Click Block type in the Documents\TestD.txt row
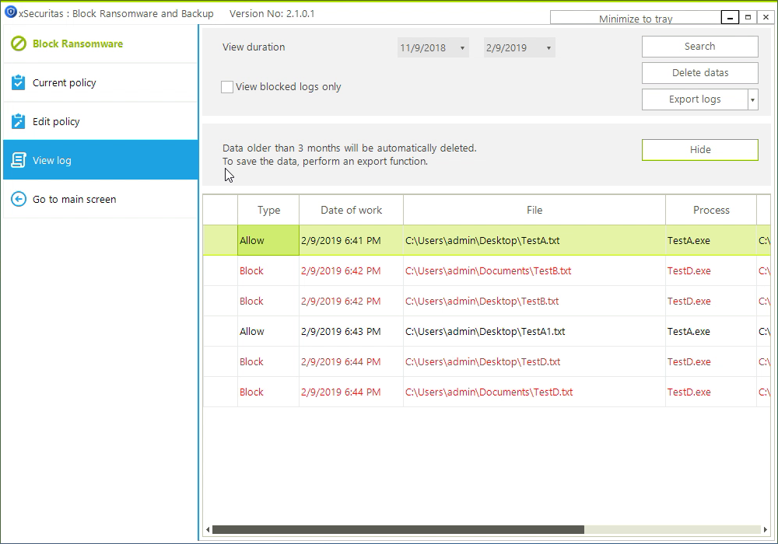Image resolution: width=778 pixels, height=544 pixels. click(268, 392)
